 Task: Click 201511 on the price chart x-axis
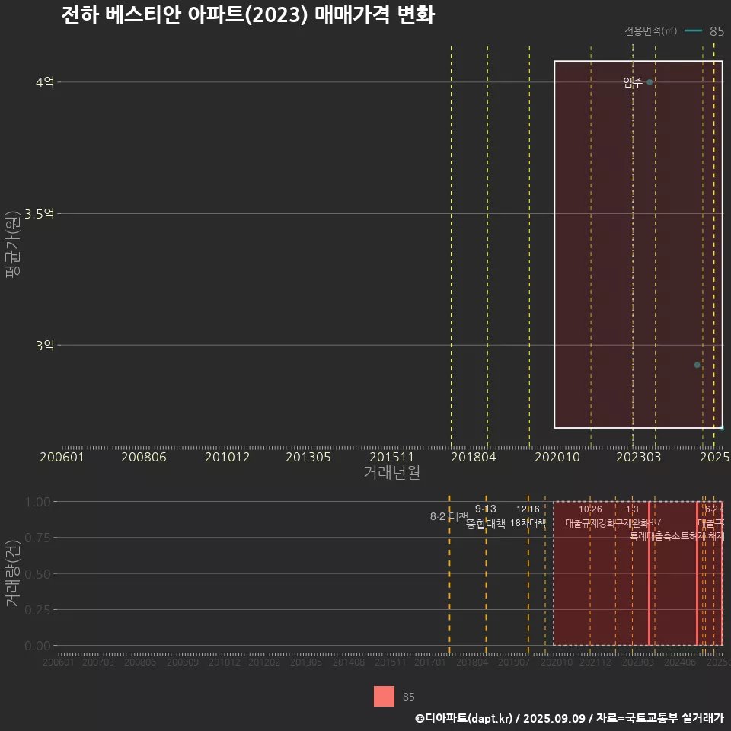point(391,457)
